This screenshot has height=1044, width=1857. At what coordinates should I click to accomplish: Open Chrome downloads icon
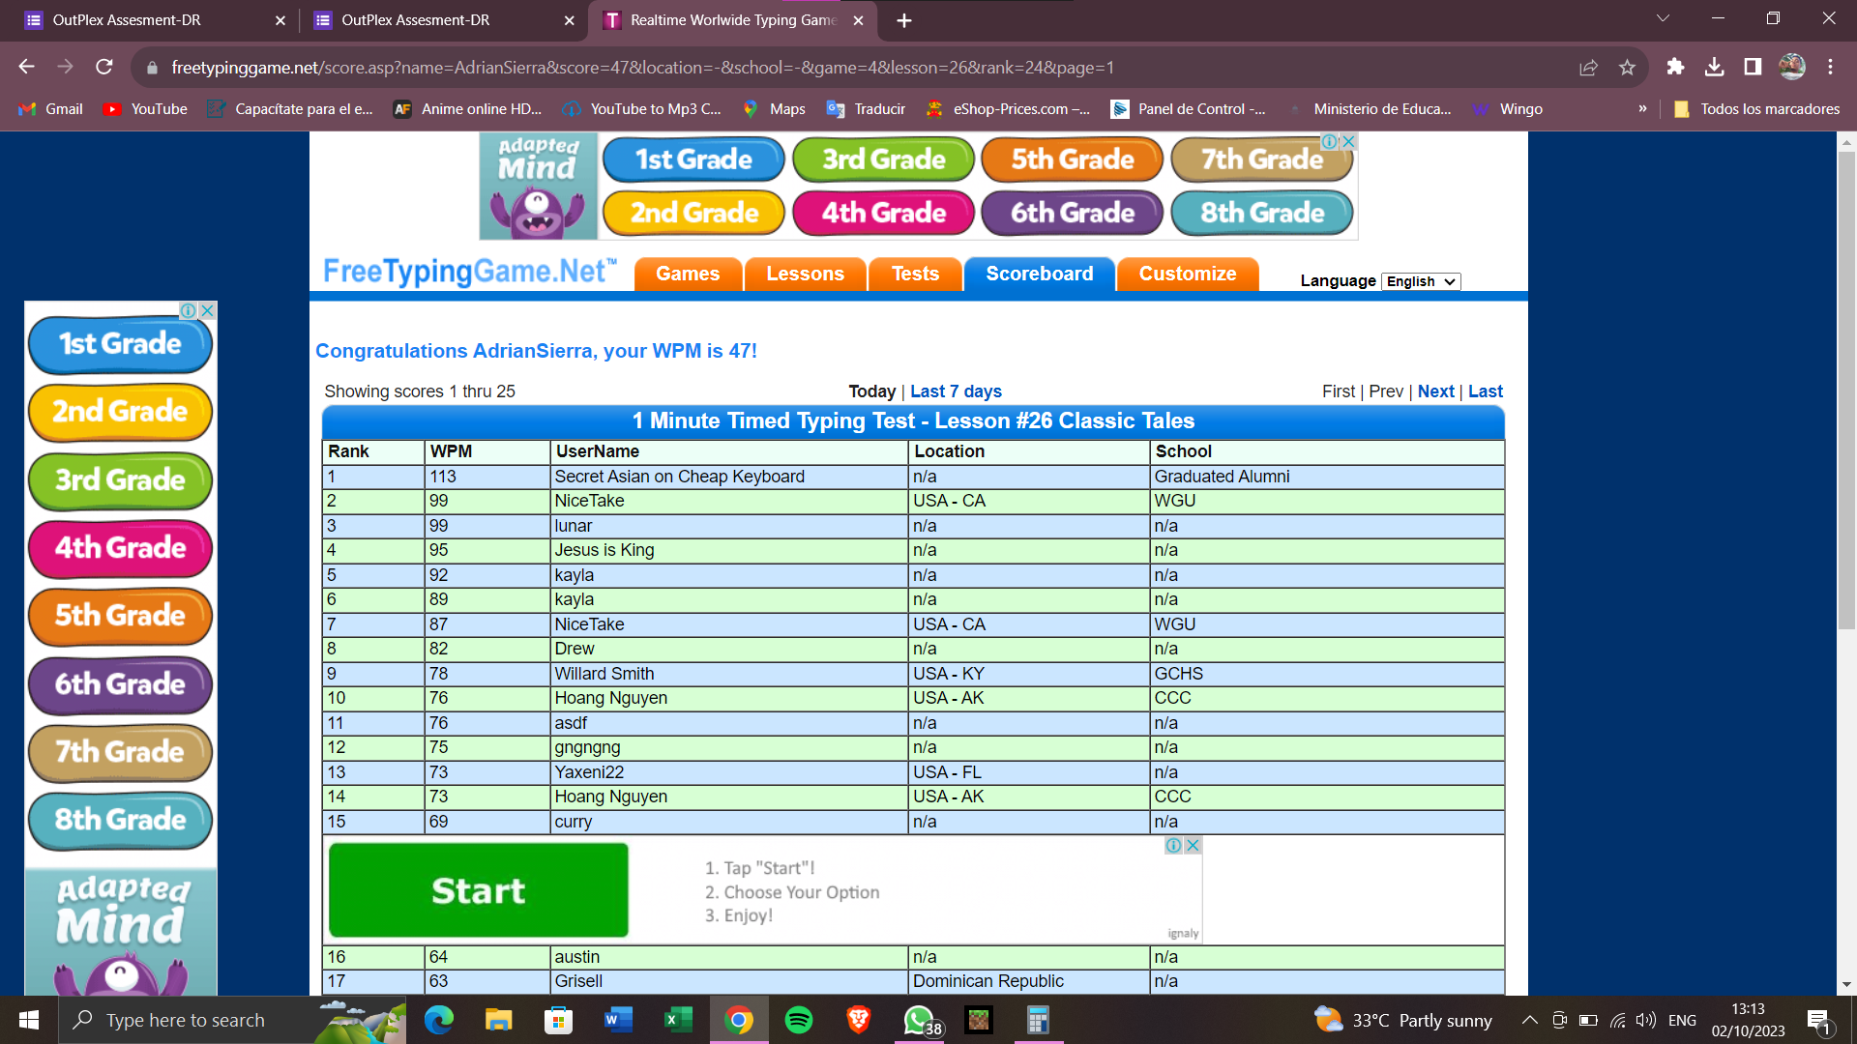click(x=1714, y=67)
